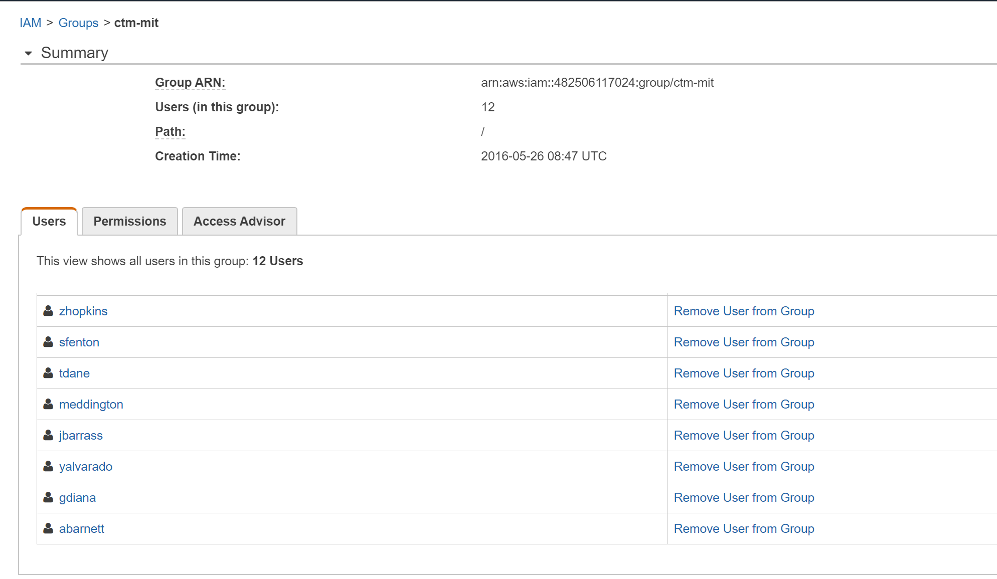
Task: Remove abarnett from the group
Action: 744,528
